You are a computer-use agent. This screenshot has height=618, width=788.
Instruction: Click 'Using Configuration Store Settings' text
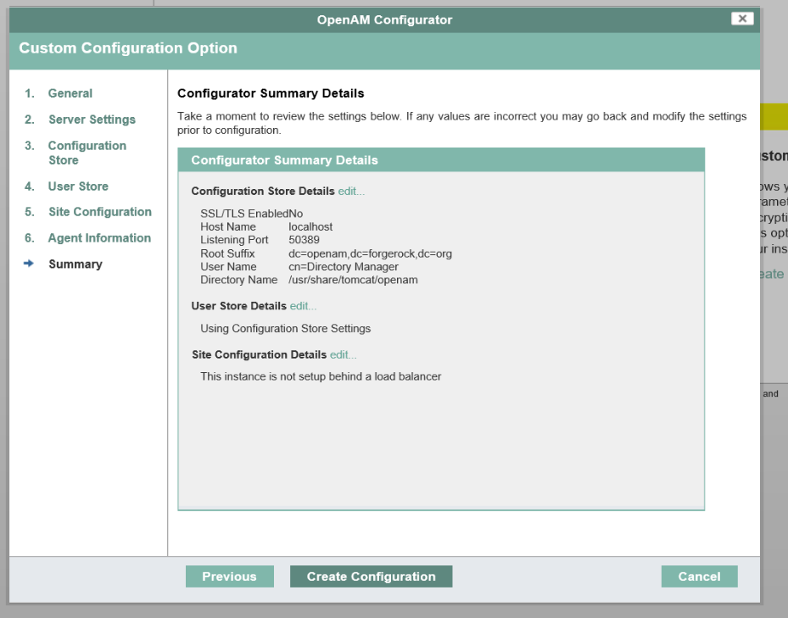tap(286, 329)
